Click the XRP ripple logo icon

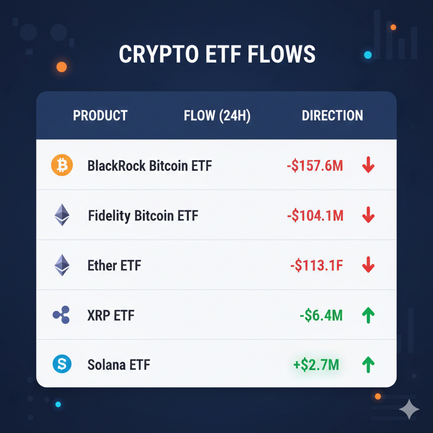(61, 315)
